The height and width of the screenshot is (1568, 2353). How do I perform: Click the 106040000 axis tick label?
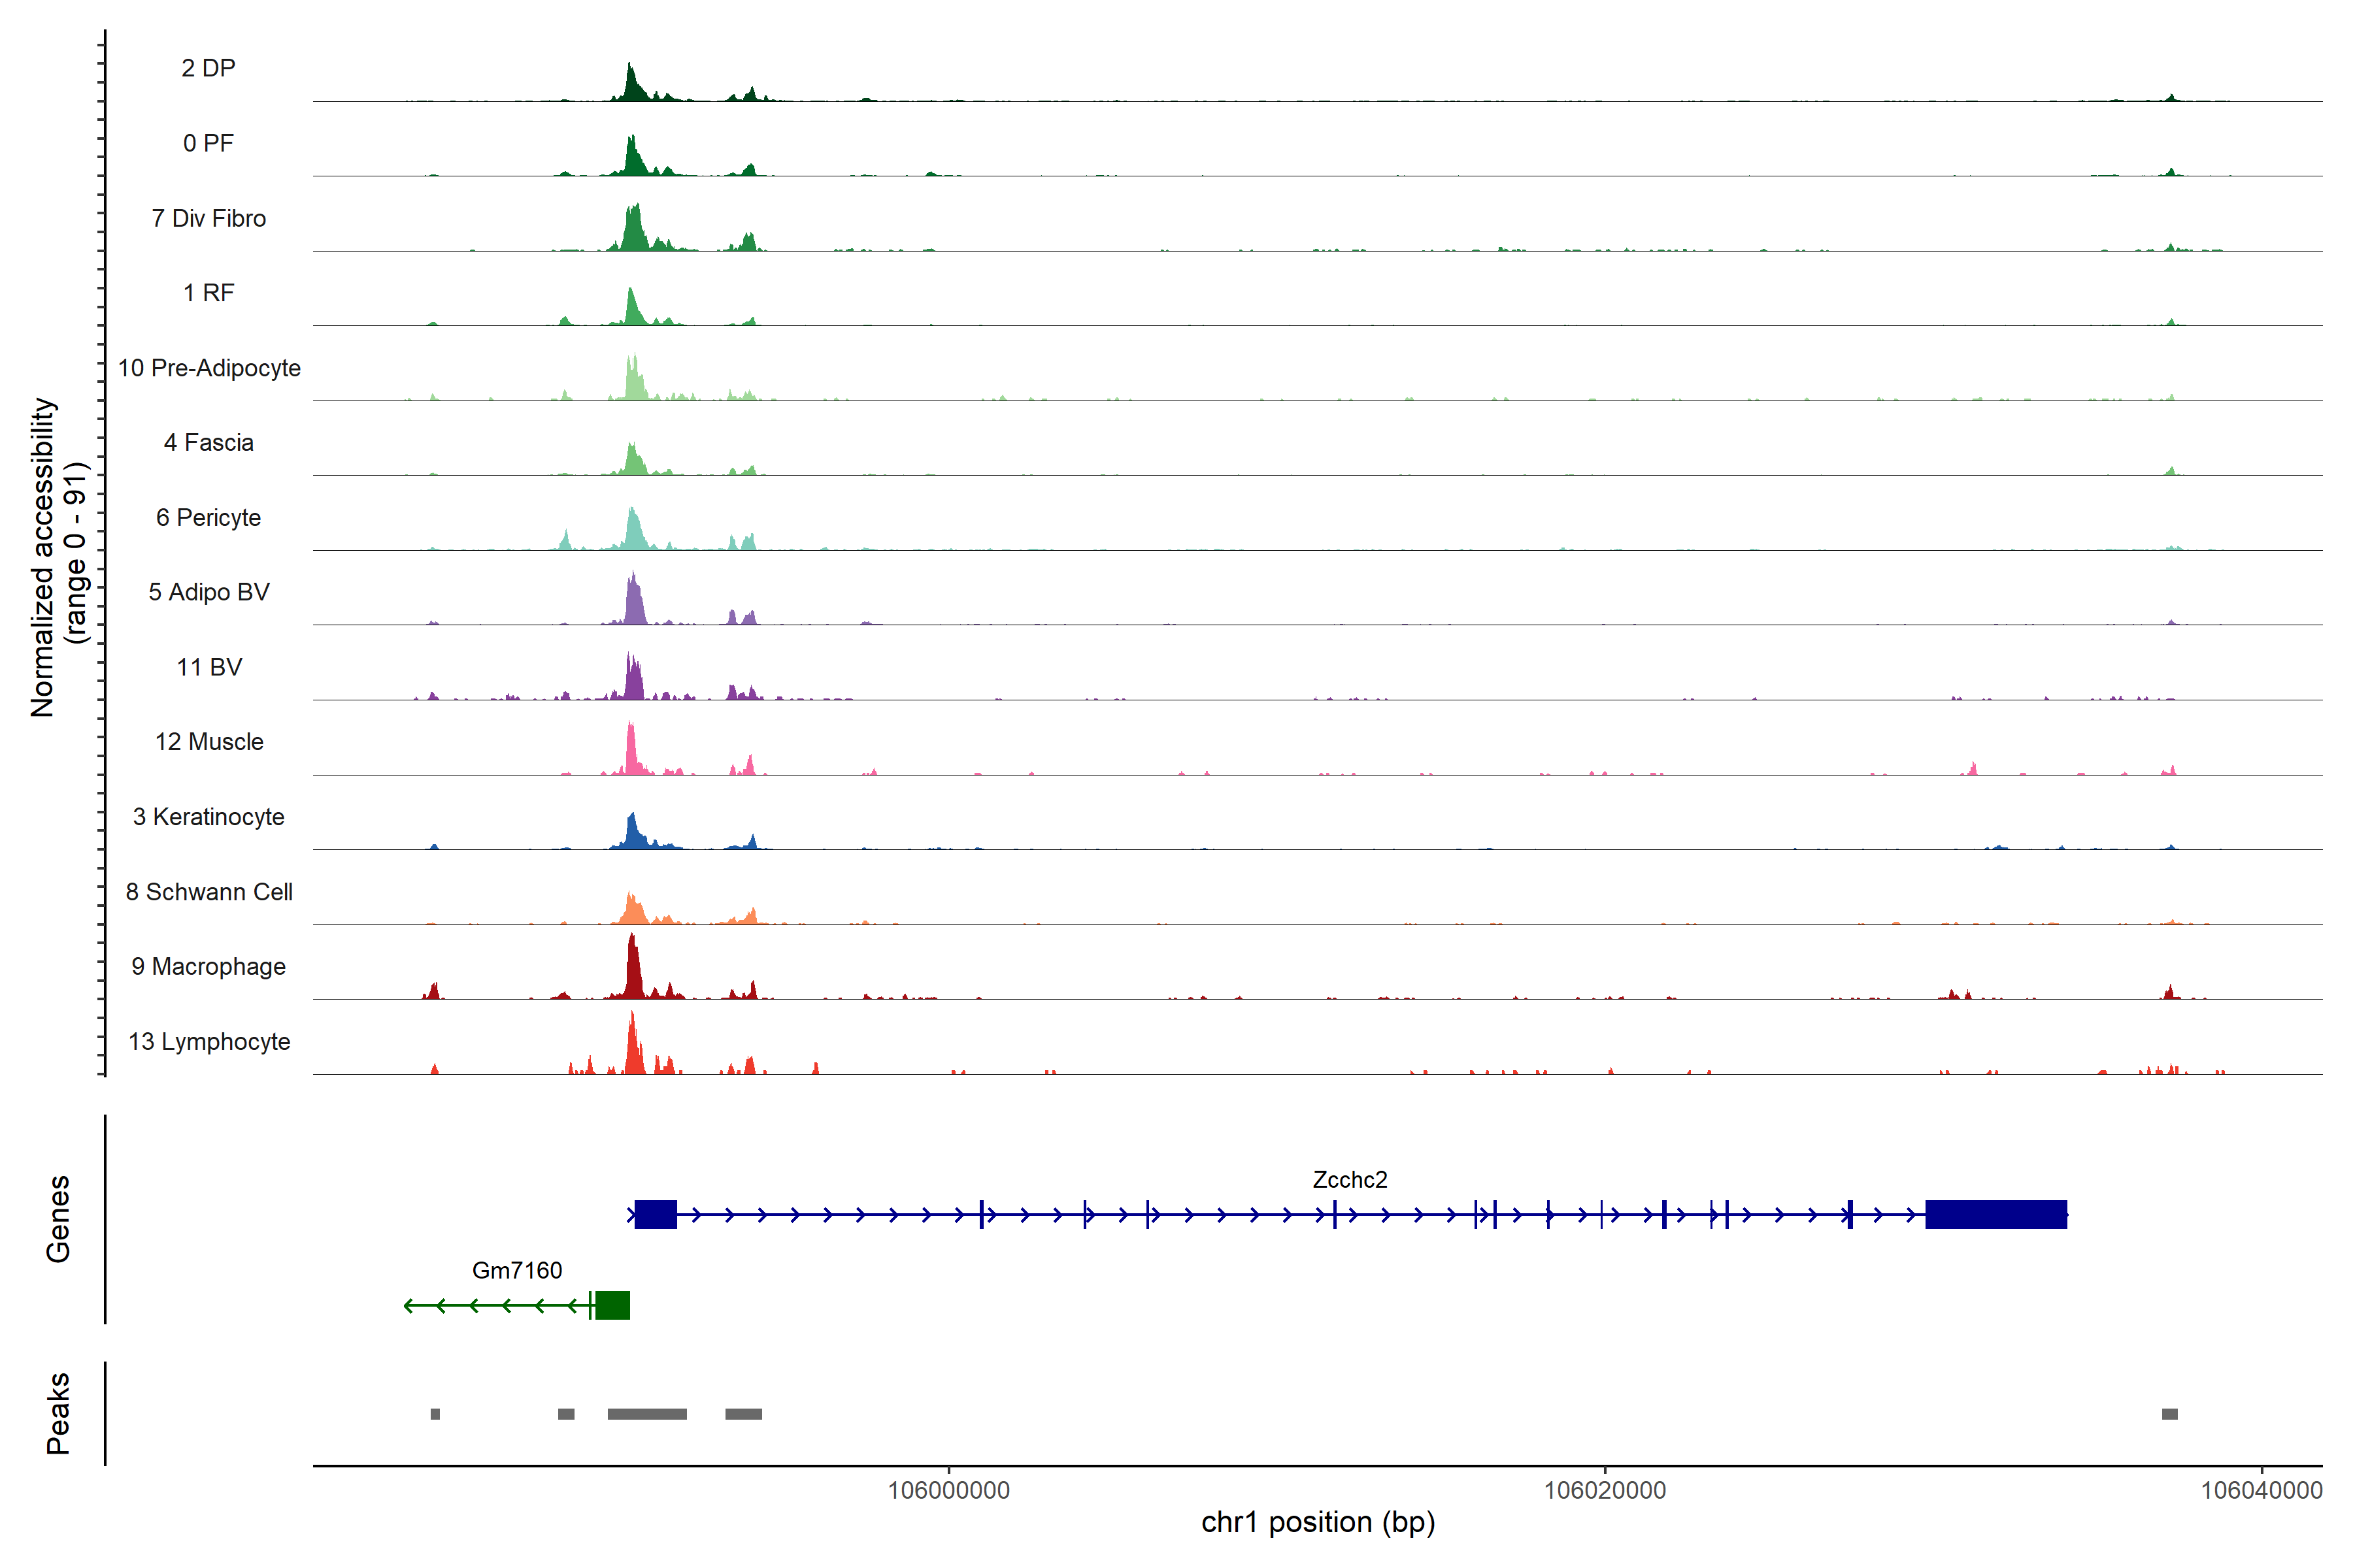click(2261, 1490)
